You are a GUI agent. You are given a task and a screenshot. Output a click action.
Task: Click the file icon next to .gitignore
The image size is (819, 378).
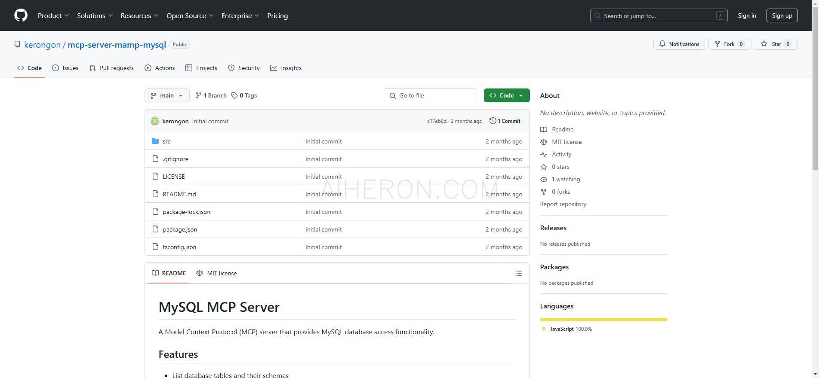155,159
